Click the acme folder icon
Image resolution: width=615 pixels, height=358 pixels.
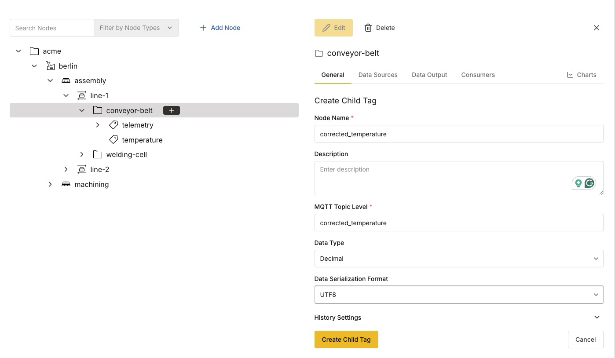coord(34,51)
